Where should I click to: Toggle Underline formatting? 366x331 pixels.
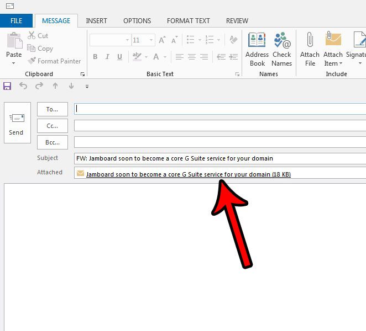(x=119, y=57)
